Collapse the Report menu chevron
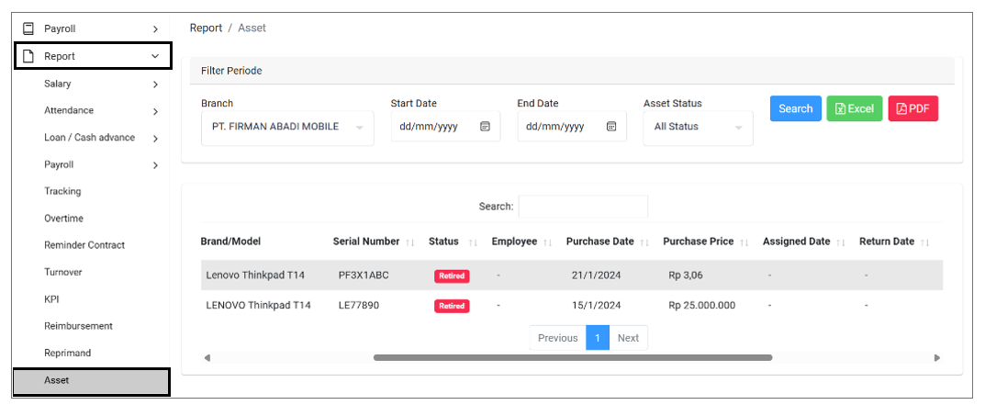The width and height of the screenshot is (985, 405). 155,57
